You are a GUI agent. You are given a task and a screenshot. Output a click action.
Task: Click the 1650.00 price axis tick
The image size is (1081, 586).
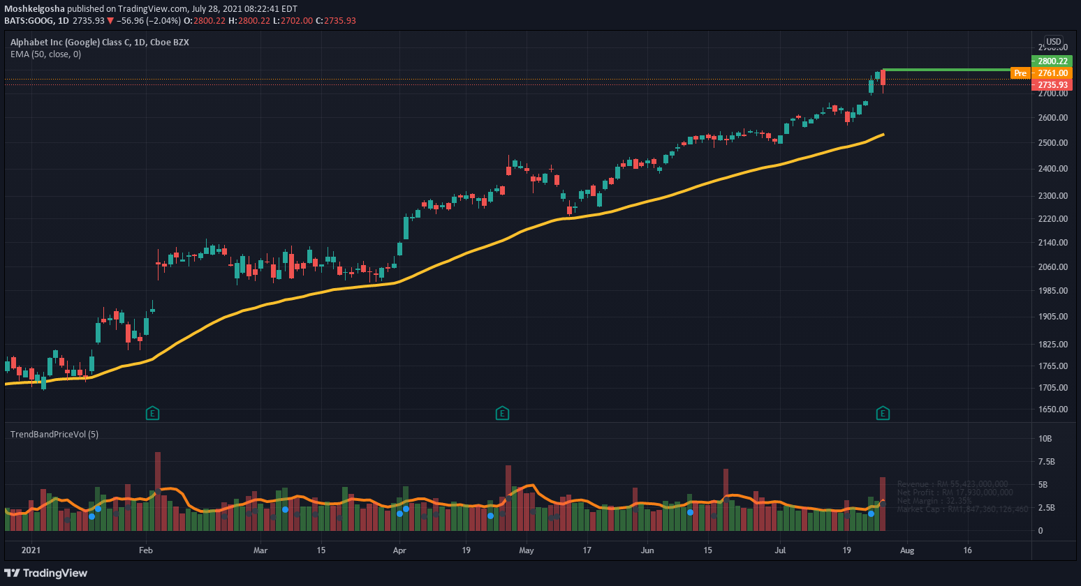pyautogui.click(x=1052, y=410)
